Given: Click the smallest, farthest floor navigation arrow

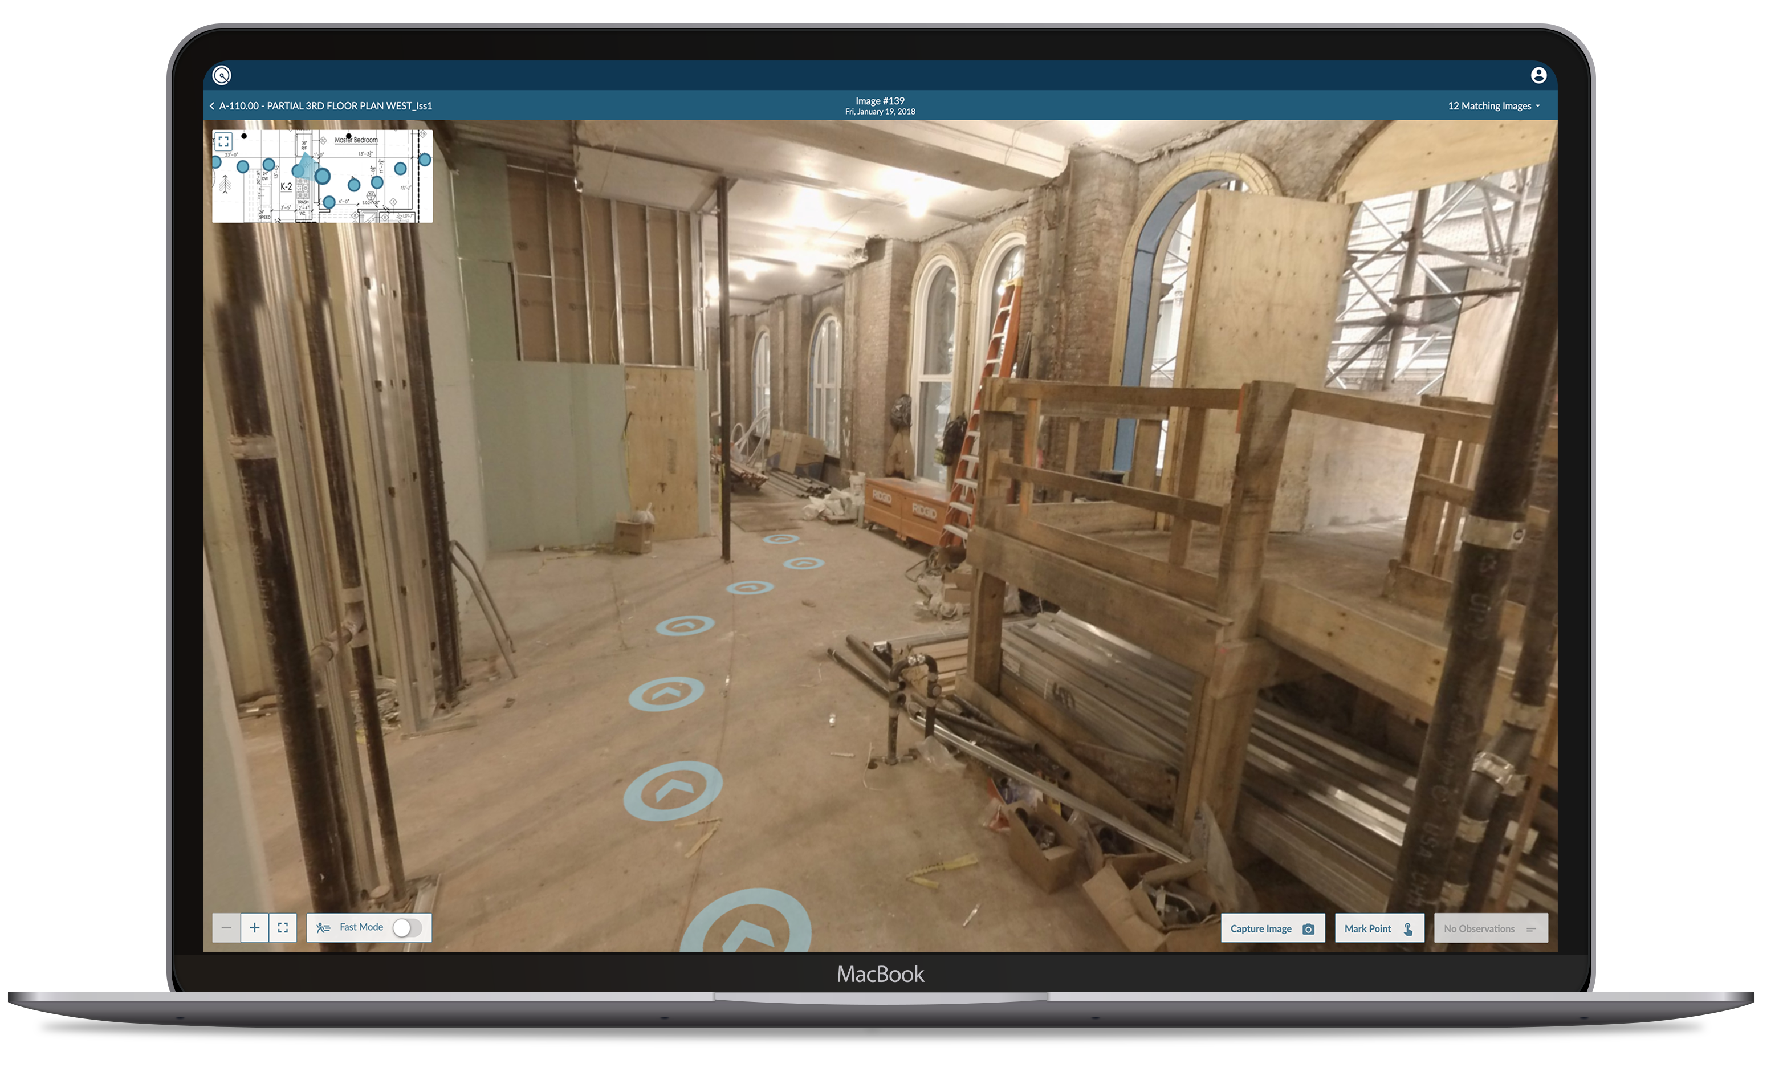Looking at the screenshot, I should pos(781,539).
